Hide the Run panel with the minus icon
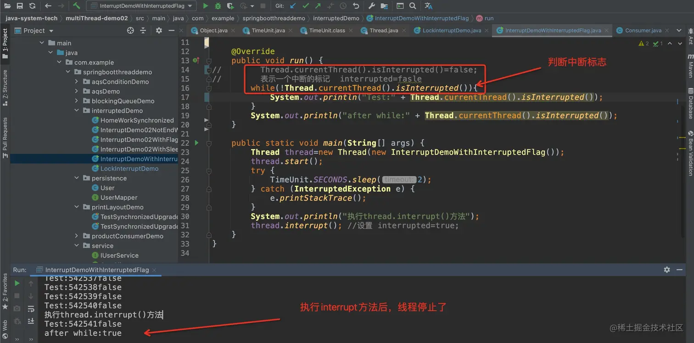Screen dimensions: 694x343 (x=679, y=270)
